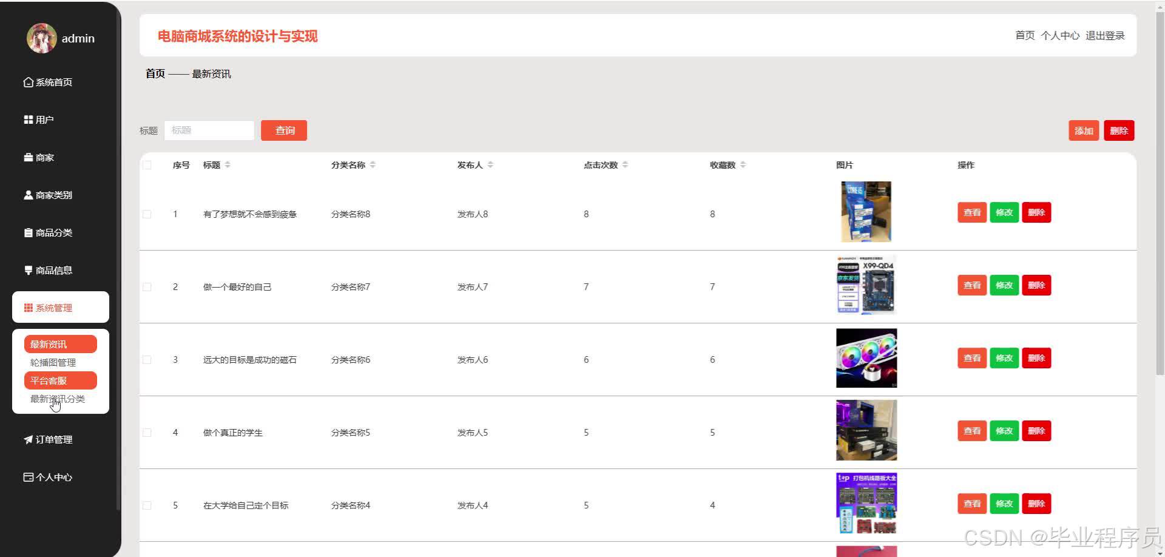Click the 商品分类 clipboard icon
The image size is (1165, 557).
point(28,232)
